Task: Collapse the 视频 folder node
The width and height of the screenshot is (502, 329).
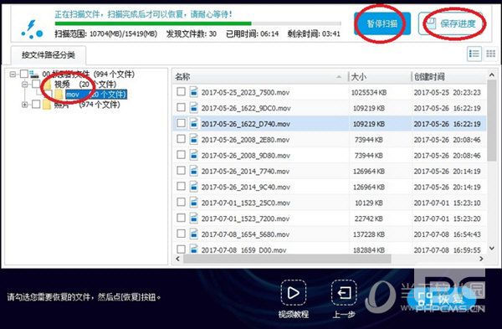Action: click(24, 85)
